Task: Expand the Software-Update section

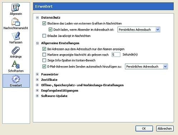Action: click(x=37, y=96)
